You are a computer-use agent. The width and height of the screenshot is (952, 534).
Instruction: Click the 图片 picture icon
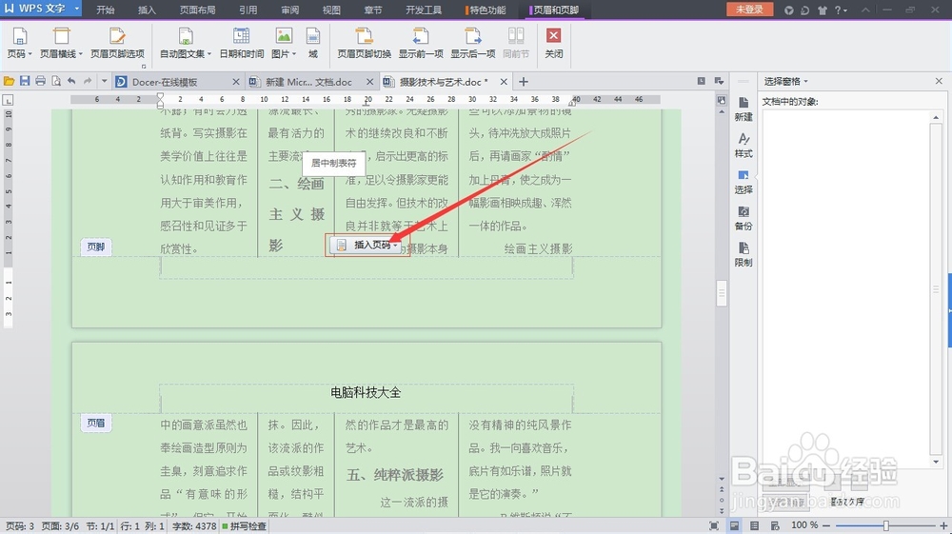point(284,37)
